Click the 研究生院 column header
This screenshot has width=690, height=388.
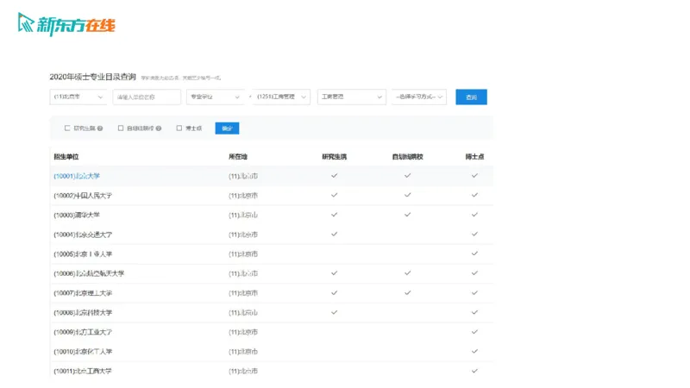pyautogui.click(x=335, y=157)
